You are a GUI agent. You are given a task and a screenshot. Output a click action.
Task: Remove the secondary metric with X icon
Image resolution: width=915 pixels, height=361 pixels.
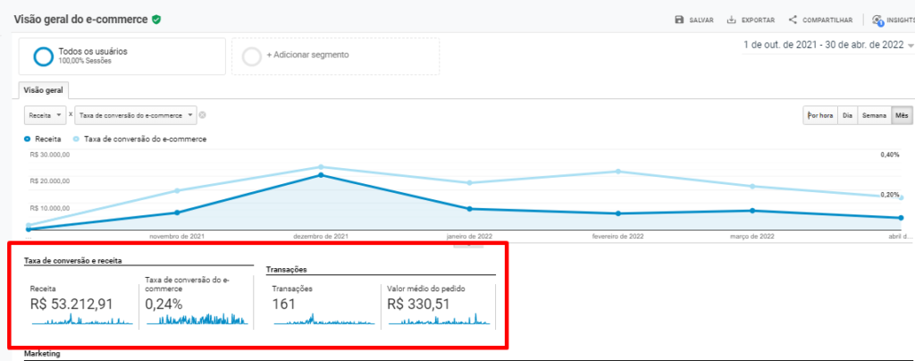(x=203, y=115)
